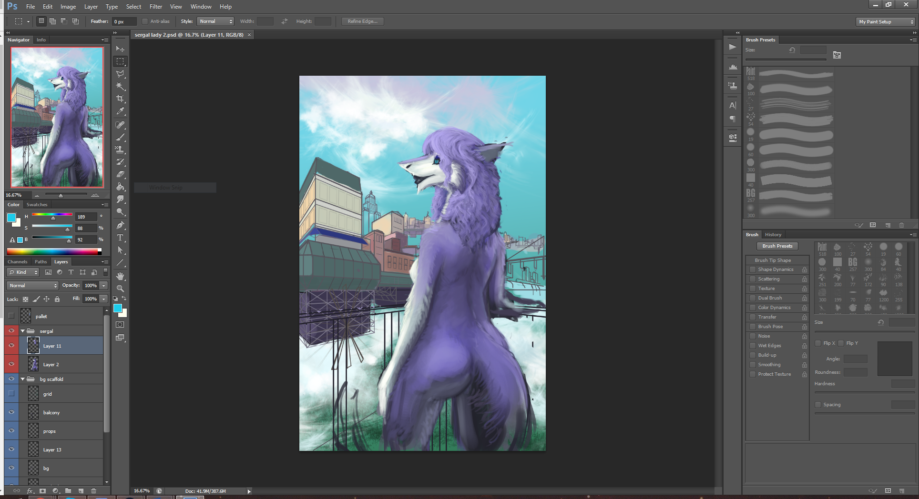Image resolution: width=919 pixels, height=499 pixels.
Task: Switch to the Channels tab
Action: click(x=18, y=261)
